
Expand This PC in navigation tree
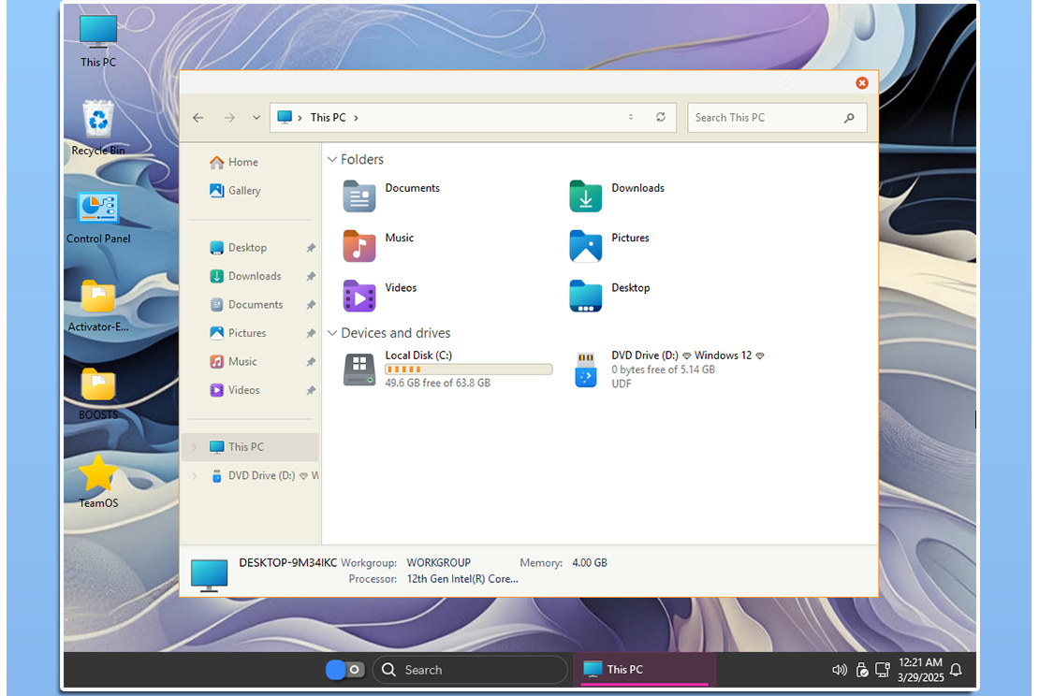tap(195, 447)
